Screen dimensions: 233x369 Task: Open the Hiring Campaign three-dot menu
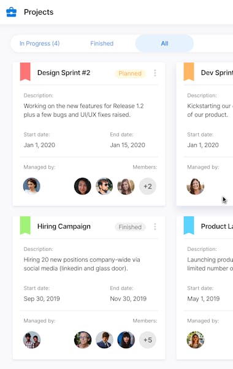[x=155, y=226]
